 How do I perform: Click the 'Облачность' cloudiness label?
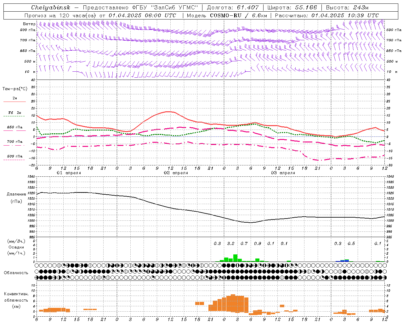point(16,273)
